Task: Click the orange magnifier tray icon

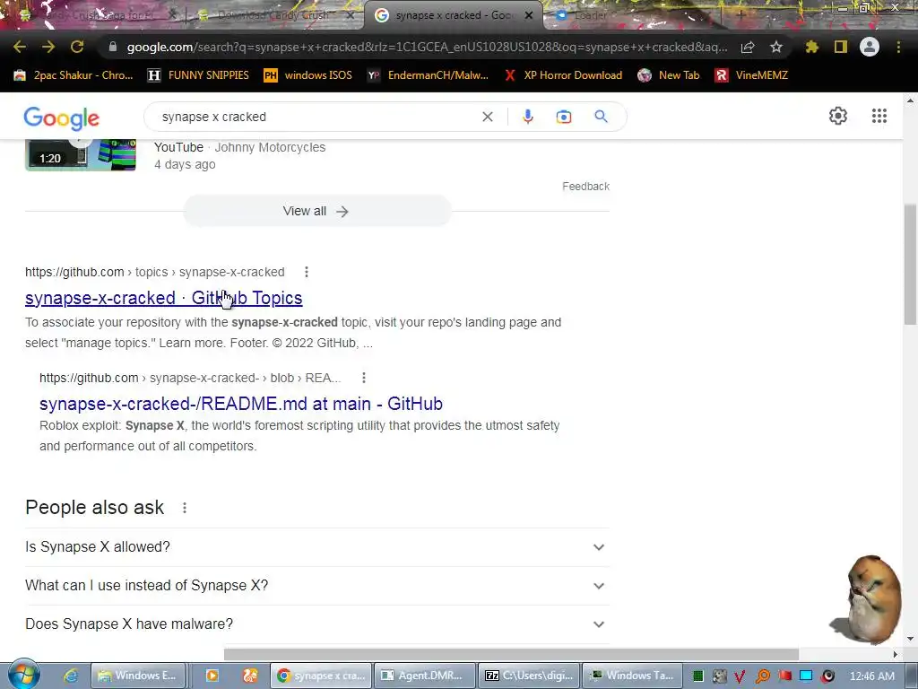Action: (x=762, y=676)
